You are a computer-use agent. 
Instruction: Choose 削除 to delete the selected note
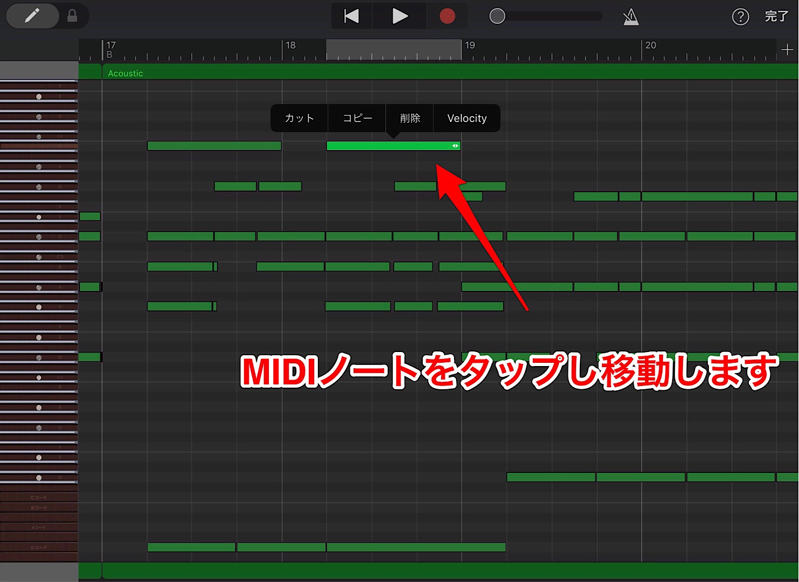tap(410, 118)
